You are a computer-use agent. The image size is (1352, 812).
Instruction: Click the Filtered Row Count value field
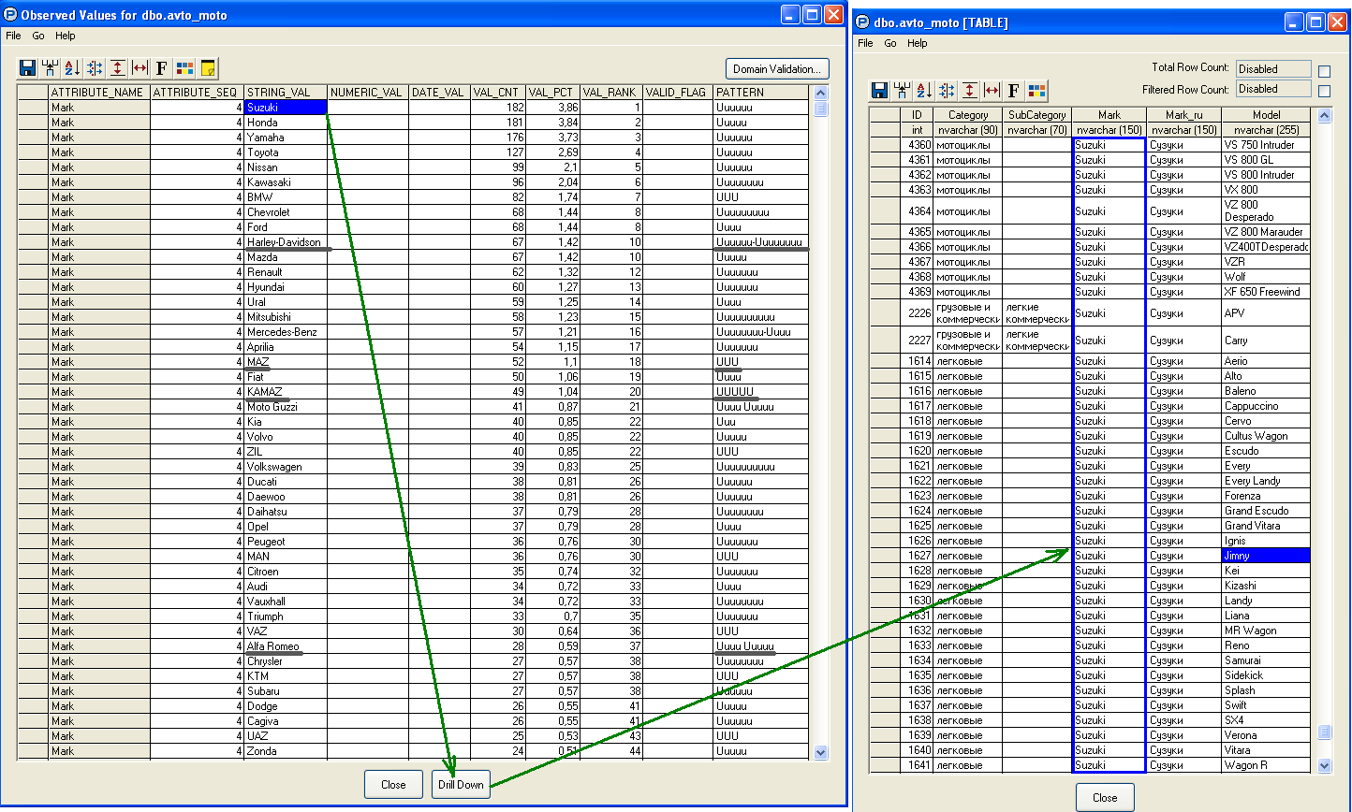[x=1273, y=89]
